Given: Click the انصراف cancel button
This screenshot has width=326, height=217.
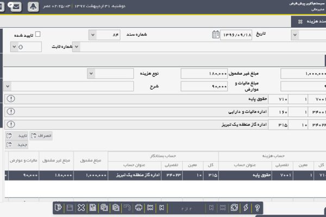Looking at the screenshot, I should point(41,135).
